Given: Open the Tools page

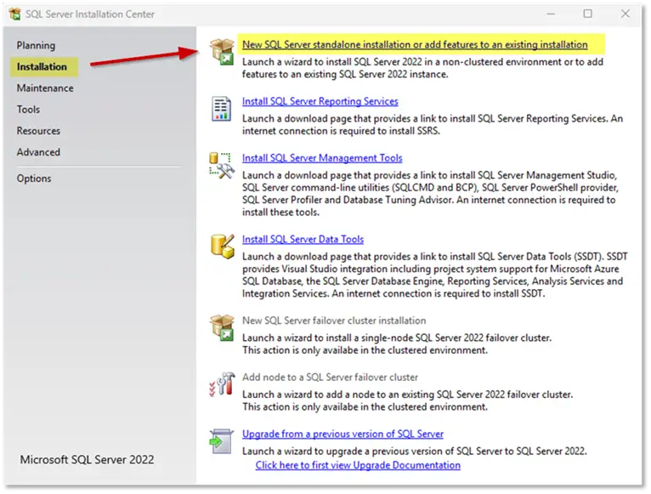Looking at the screenshot, I should coord(28,110).
